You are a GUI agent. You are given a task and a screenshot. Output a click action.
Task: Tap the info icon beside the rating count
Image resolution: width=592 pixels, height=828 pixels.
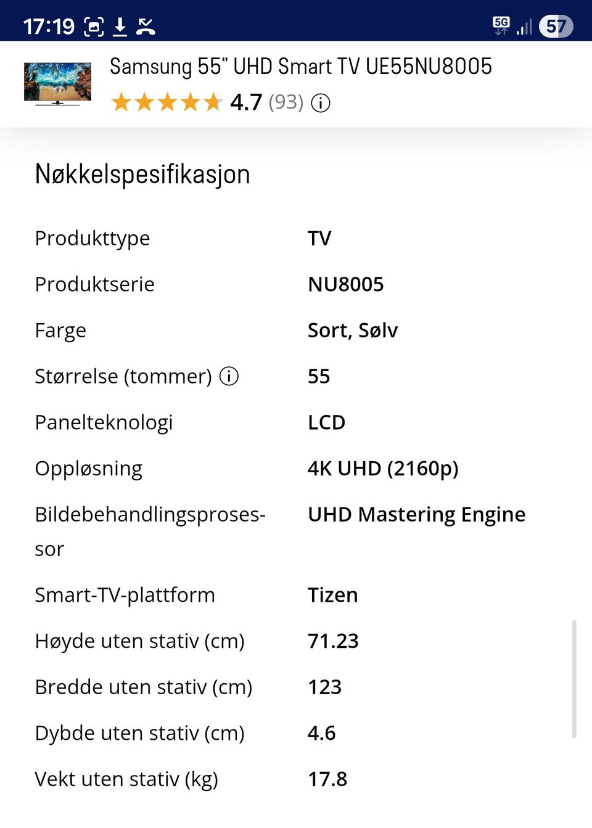[x=320, y=103]
